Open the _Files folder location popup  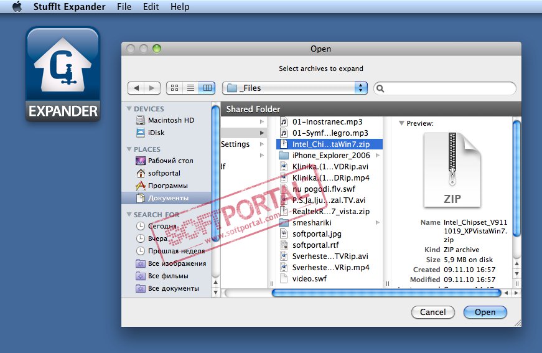pos(294,88)
